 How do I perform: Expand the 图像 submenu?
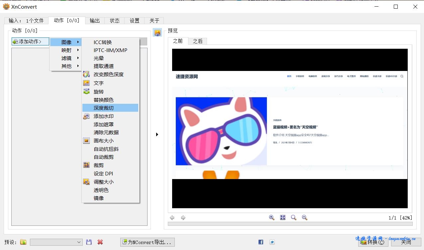coord(66,42)
